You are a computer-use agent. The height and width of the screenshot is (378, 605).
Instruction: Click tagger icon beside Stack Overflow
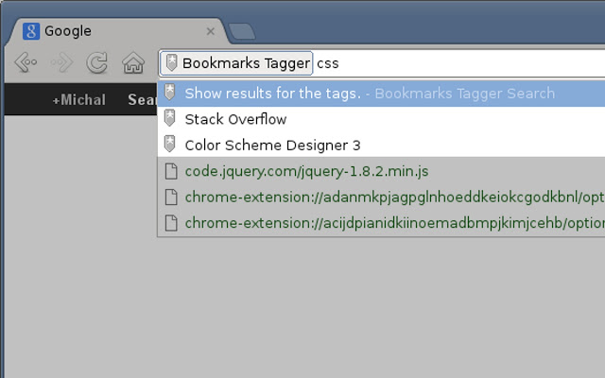(170, 118)
